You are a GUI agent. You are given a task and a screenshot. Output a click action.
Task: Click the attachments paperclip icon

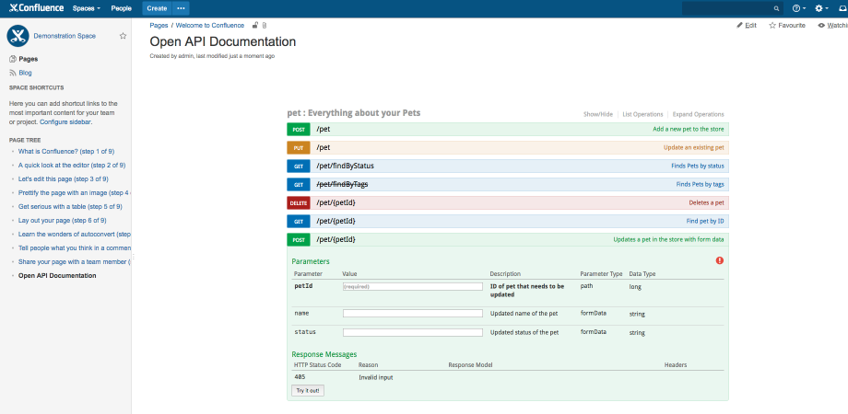coord(265,26)
